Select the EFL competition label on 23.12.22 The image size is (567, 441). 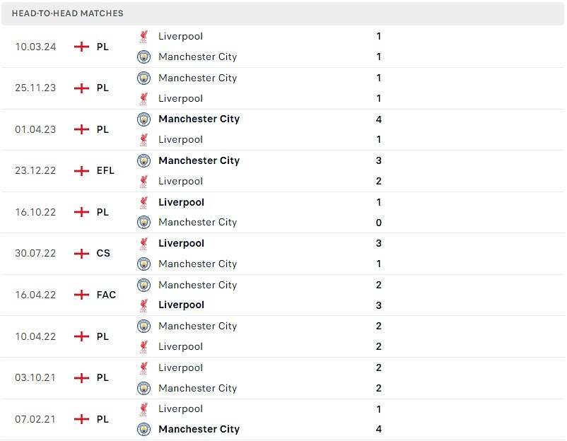(x=105, y=170)
